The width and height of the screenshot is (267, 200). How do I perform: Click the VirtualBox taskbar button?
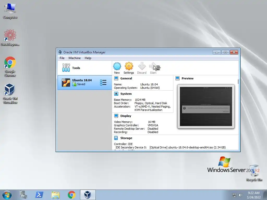coord(88,195)
